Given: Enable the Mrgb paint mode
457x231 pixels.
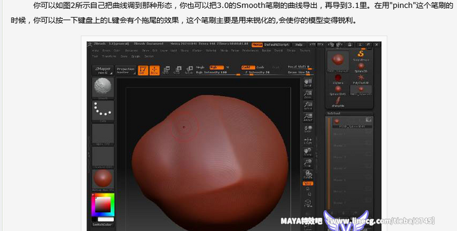Looking at the screenshot, I should pyautogui.click(x=200, y=67).
